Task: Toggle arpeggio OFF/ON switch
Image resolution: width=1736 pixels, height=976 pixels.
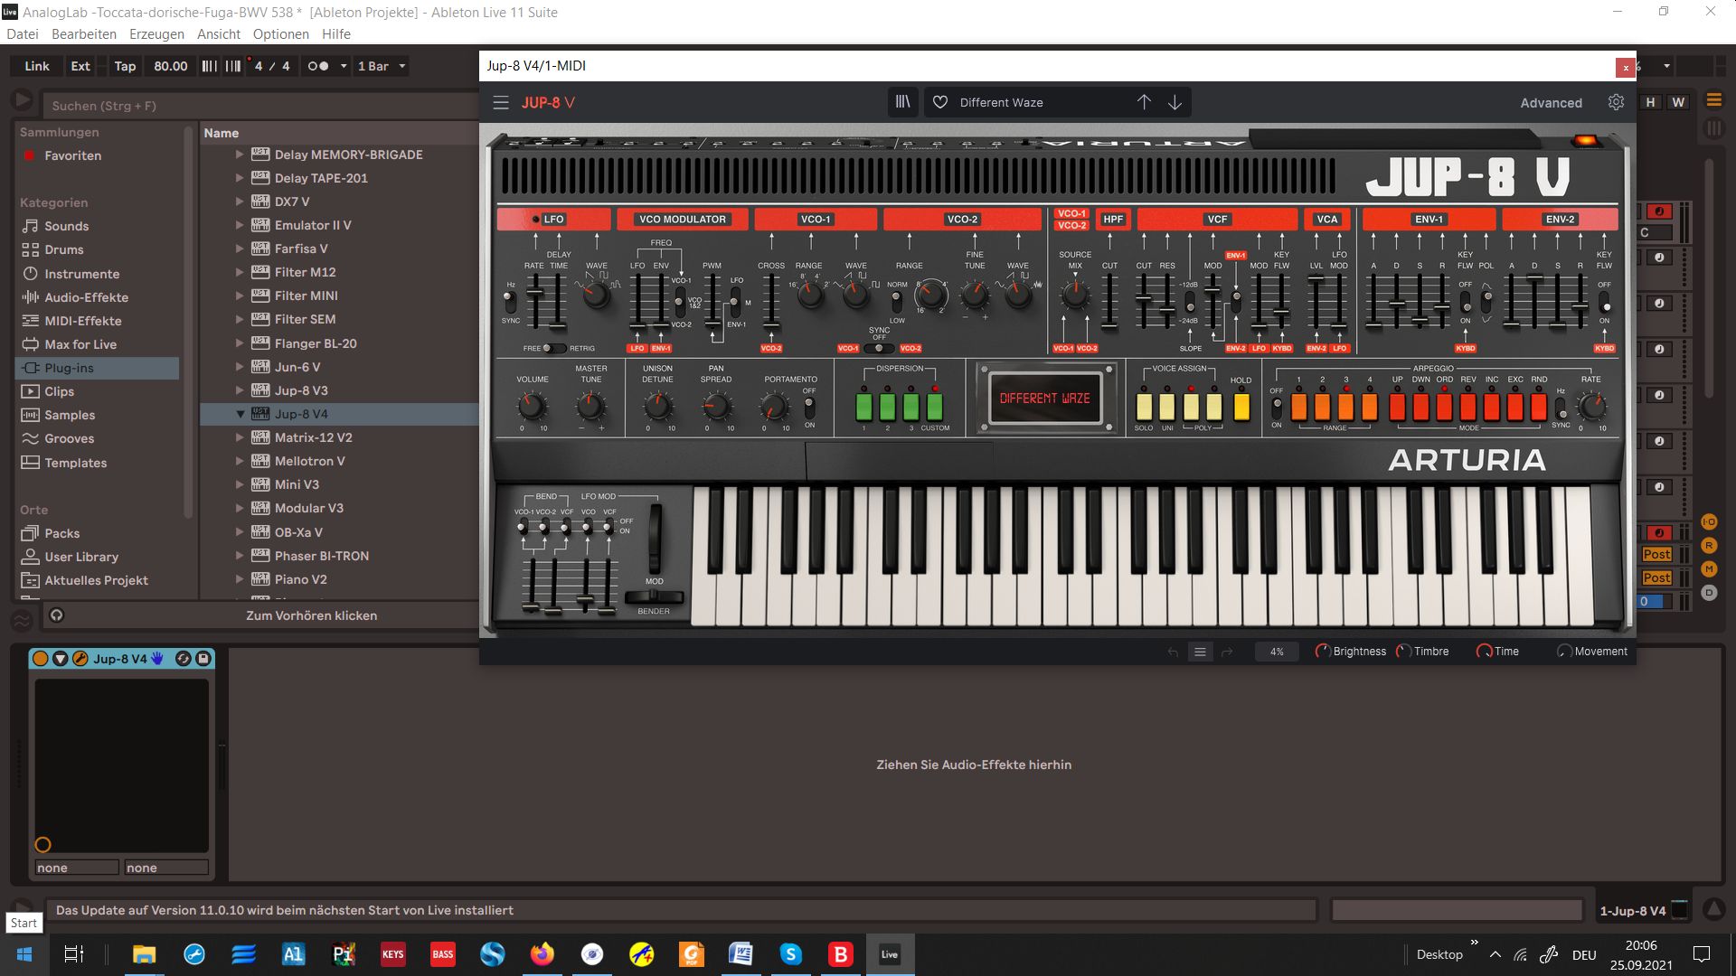Action: coord(1277,408)
